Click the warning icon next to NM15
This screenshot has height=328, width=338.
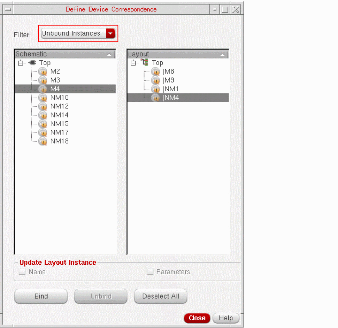(43, 124)
